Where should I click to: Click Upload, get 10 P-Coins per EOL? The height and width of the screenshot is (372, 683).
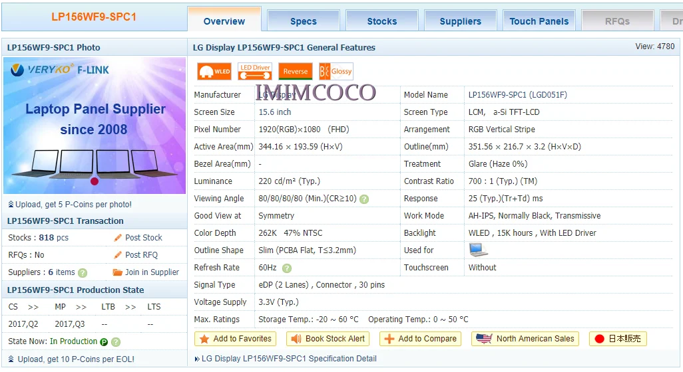[76, 359]
